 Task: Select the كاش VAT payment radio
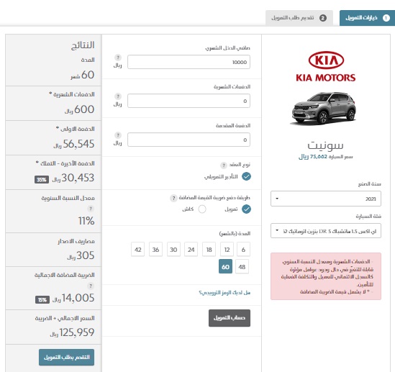pyautogui.click(x=202, y=209)
